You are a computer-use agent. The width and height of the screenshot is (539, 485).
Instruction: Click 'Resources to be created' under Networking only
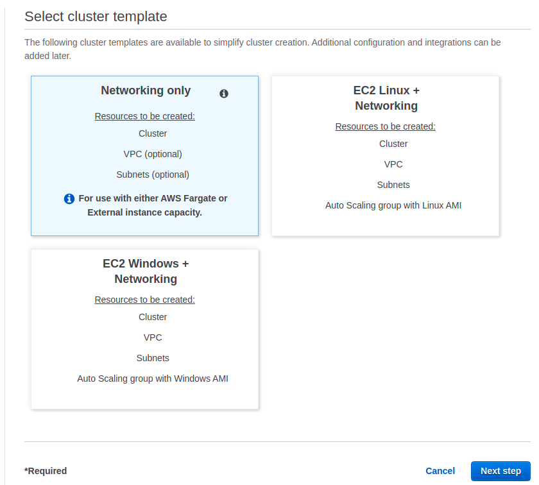coord(144,116)
